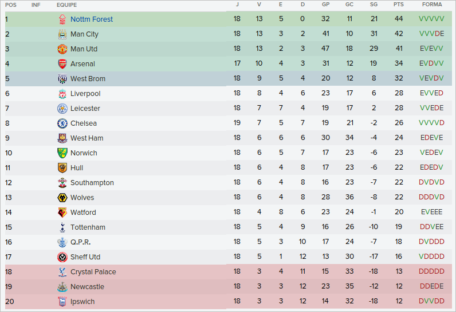Click the Tottenham club crest

[x=62, y=227]
